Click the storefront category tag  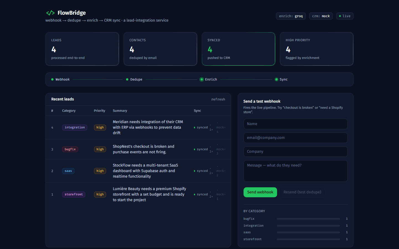(x=74, y=194)
